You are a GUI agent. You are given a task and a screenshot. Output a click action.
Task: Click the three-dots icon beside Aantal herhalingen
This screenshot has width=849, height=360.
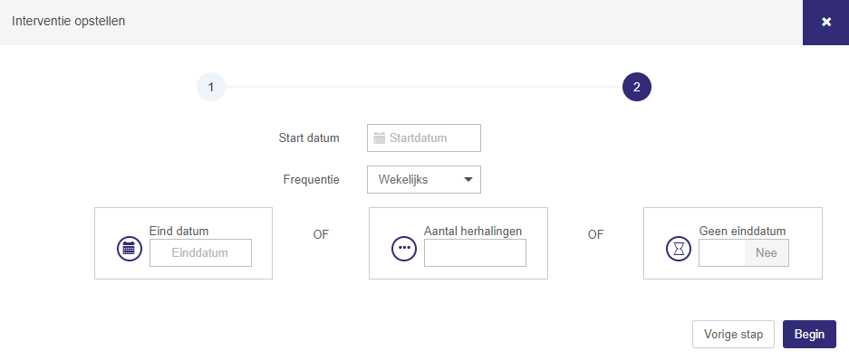pos(404,249)
